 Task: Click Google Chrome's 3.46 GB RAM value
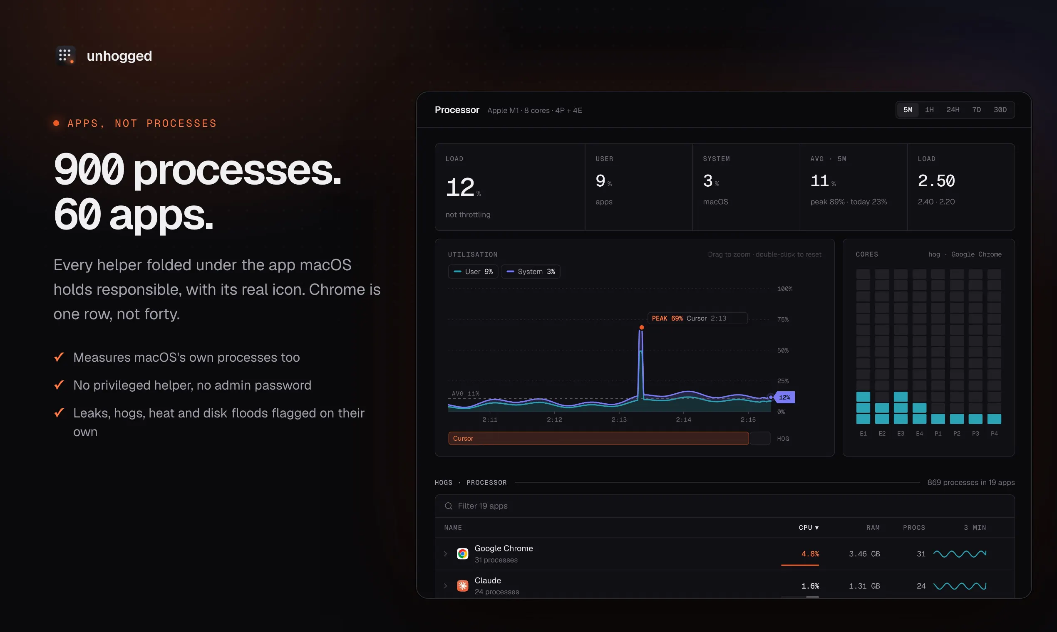pos(864,554)
